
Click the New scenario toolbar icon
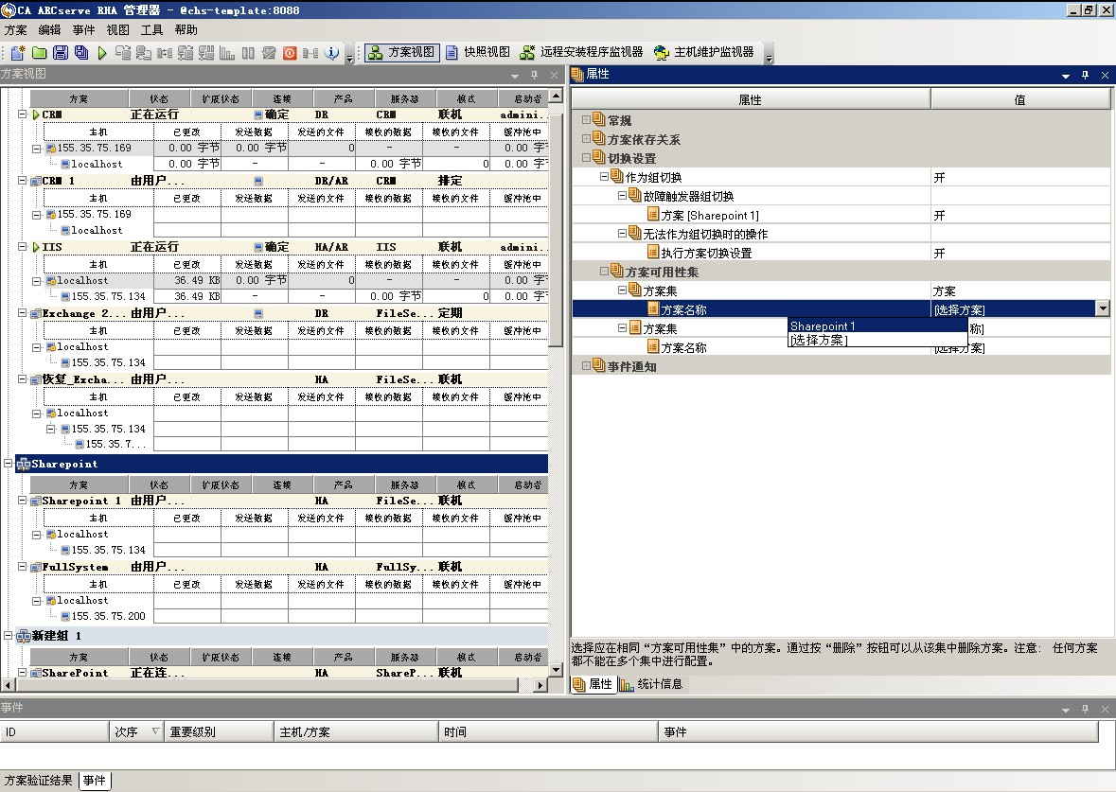pos(17,53)
